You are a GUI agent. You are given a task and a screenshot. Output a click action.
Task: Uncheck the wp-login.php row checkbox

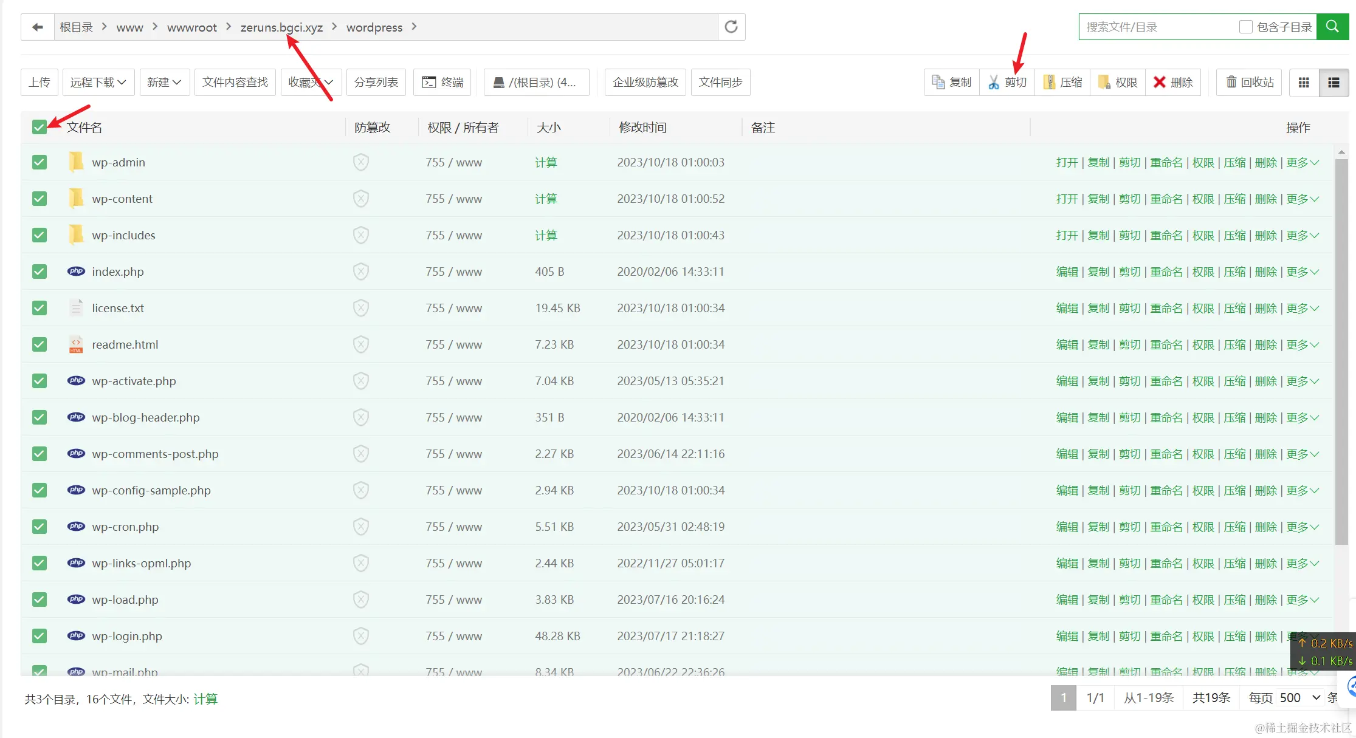pyautogui.click(x=40, y=636)
